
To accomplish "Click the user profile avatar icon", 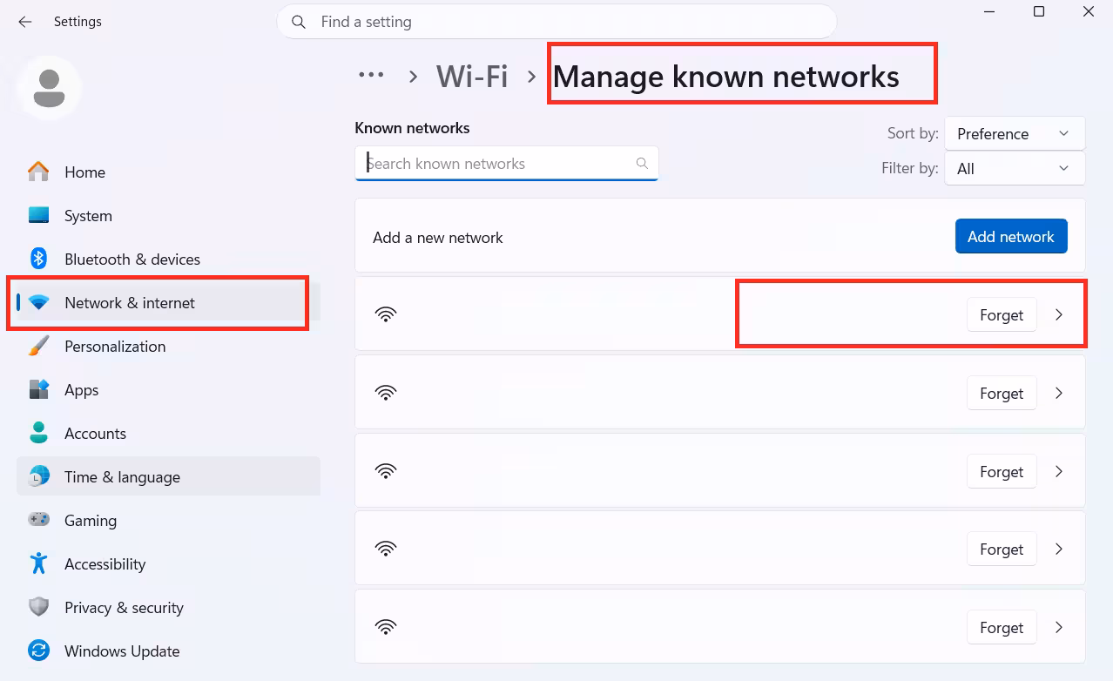I will (x=49, y=88).
